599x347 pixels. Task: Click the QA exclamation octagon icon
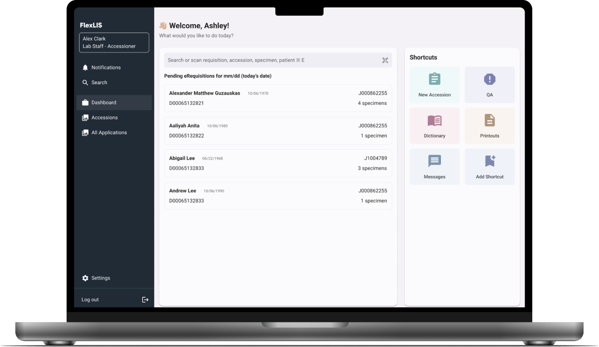pos(490,79)
